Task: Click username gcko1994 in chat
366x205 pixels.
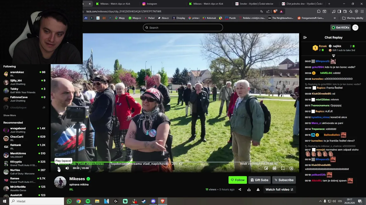Action: 318,67
